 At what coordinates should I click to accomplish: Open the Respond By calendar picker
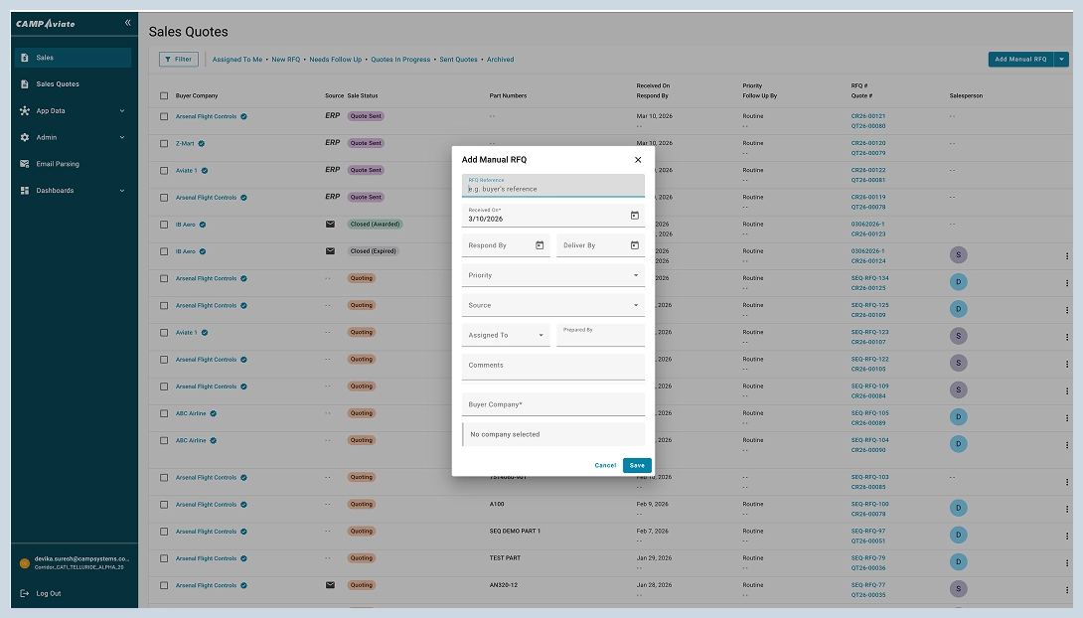click(x=540, y=245)
